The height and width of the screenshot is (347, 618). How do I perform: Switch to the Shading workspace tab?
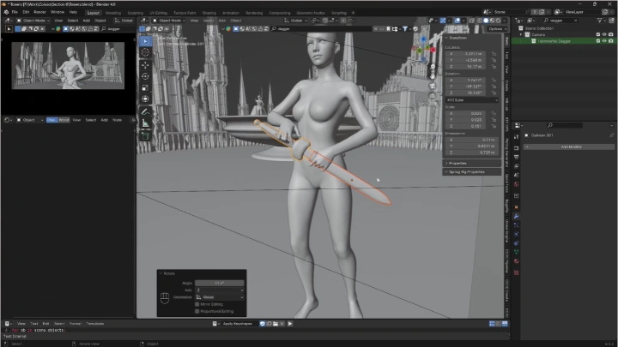coord(209,13)
